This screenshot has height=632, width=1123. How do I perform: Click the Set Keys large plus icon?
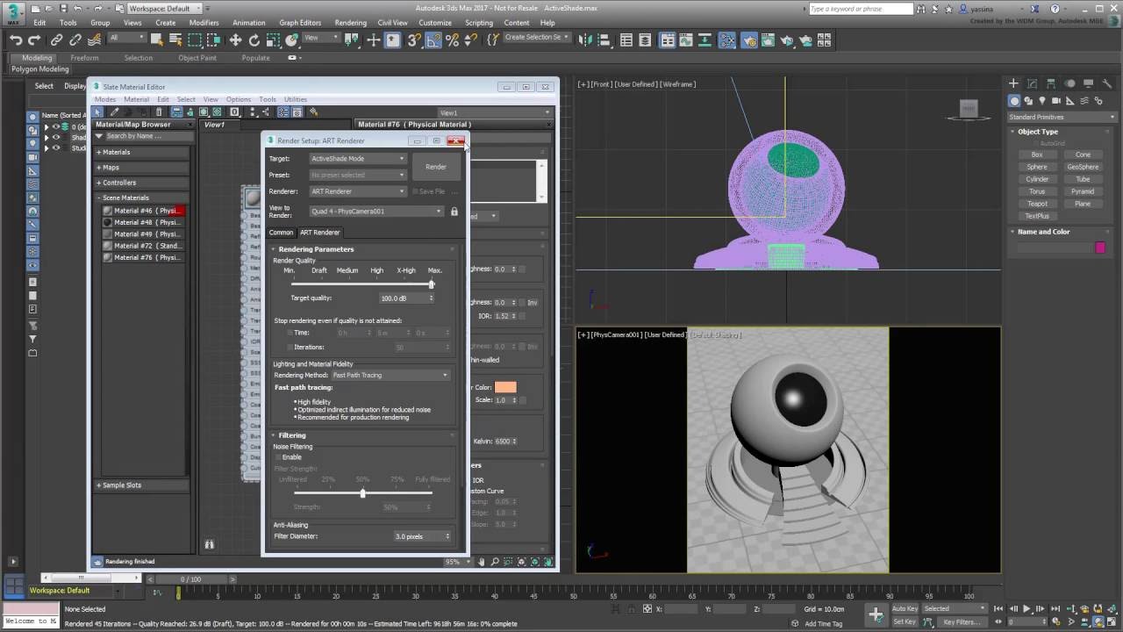[876, 614]
